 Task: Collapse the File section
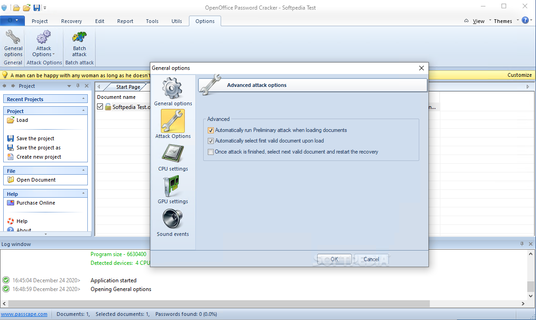(83, 170)
